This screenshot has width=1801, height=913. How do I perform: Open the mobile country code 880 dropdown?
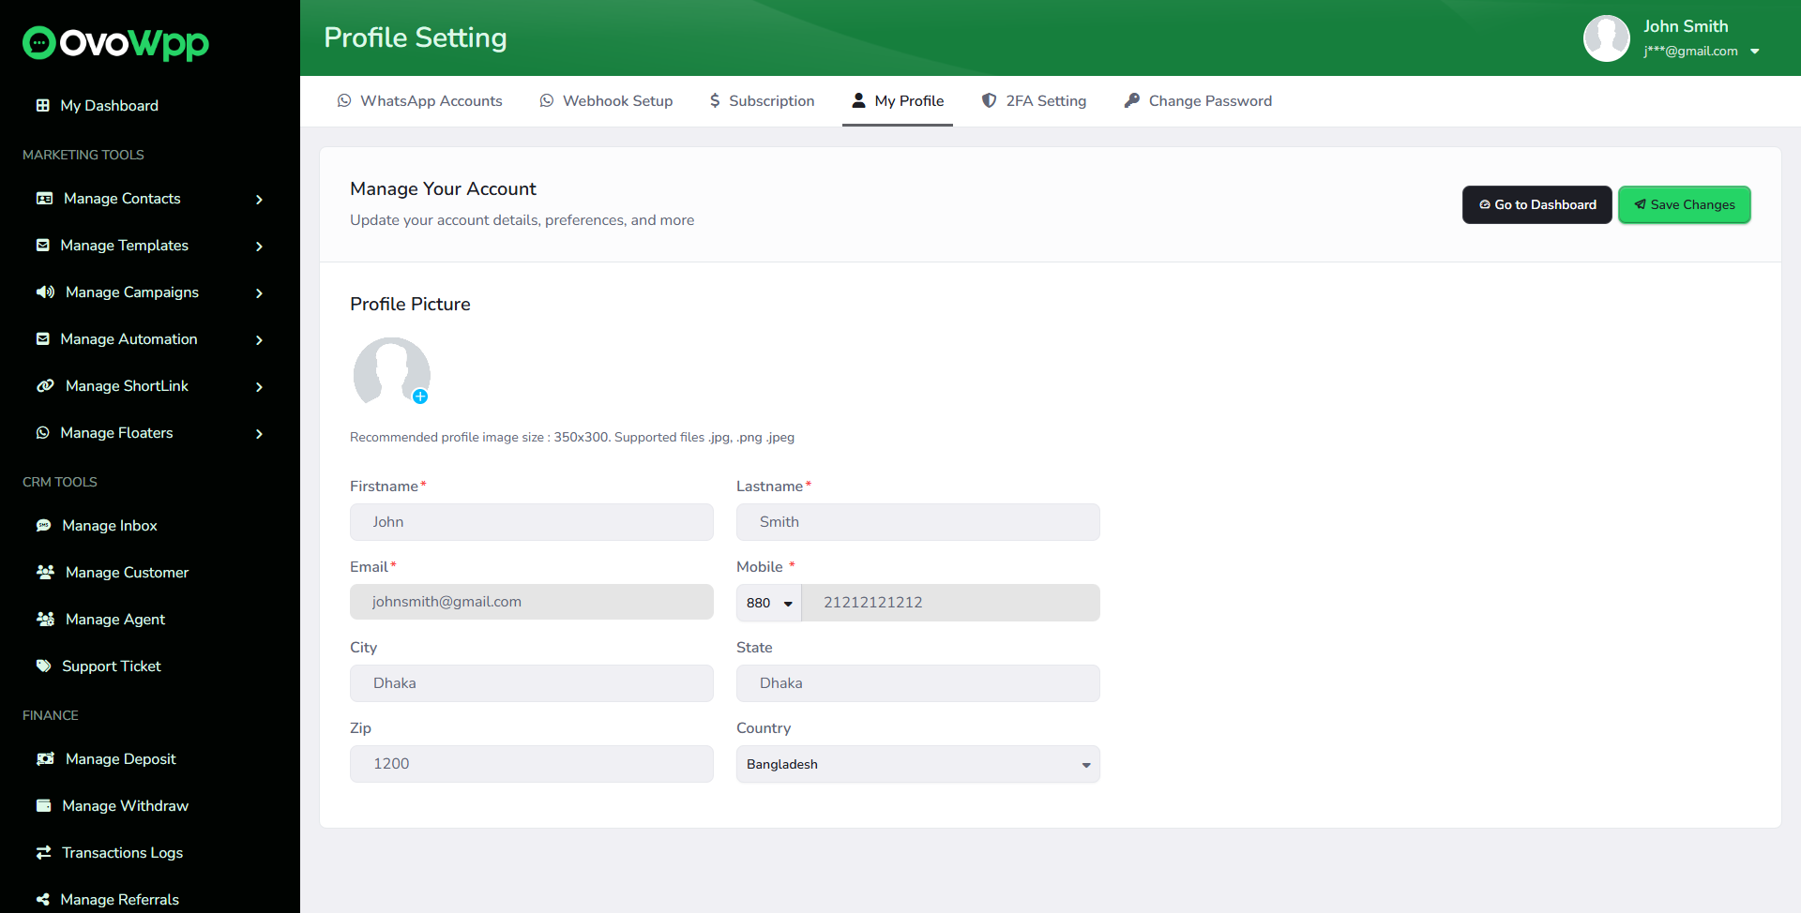[769, 603]
